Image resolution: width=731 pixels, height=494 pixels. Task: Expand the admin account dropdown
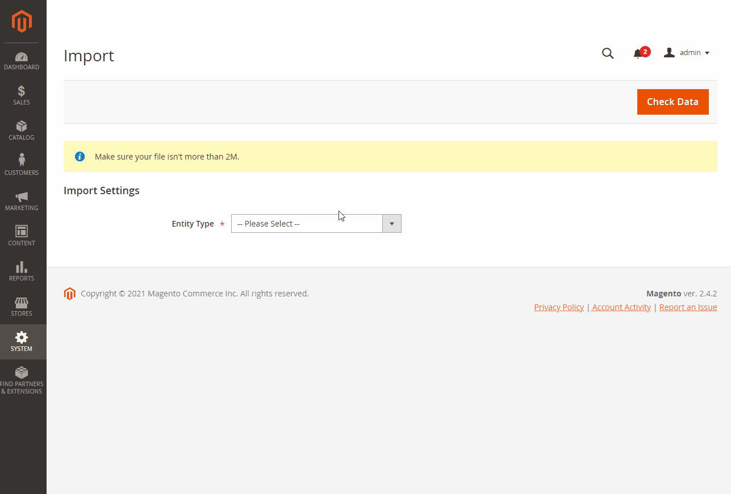(x=687, y=53)
